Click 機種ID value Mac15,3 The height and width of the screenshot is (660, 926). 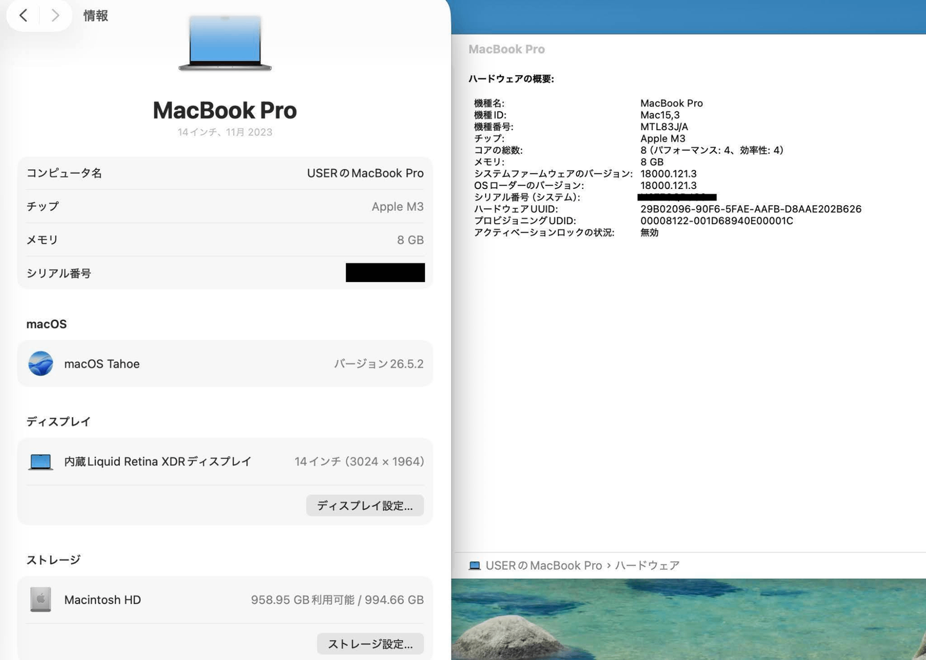[x=660, y=115]
